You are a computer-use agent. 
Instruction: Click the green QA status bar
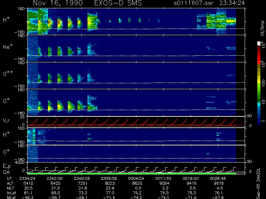(132, 173)
